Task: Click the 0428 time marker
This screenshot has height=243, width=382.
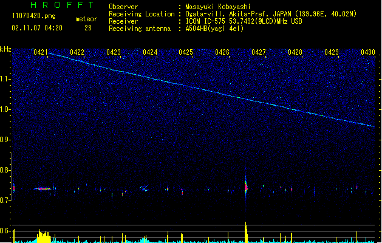Action: point(295,52)
